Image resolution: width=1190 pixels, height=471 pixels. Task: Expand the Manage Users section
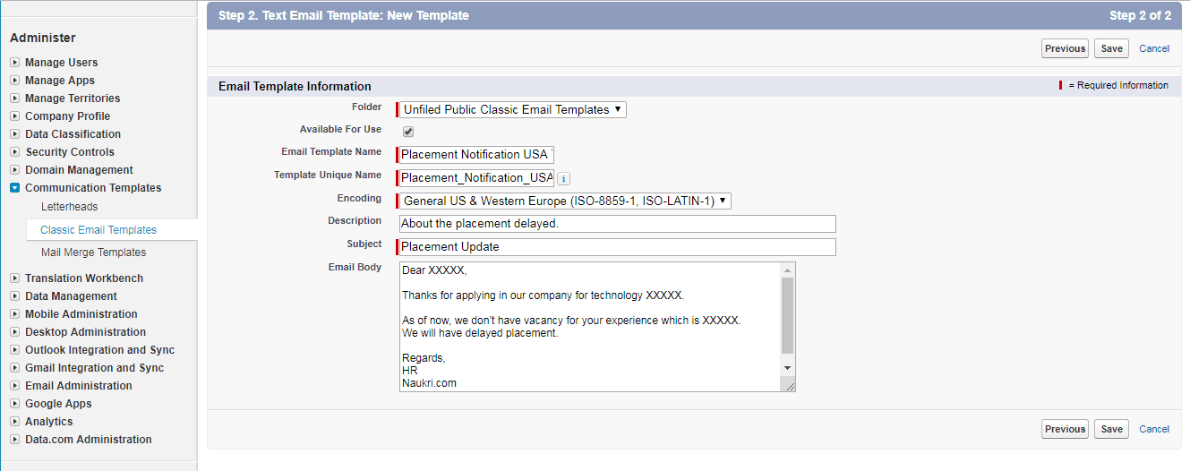click(15, 63)
